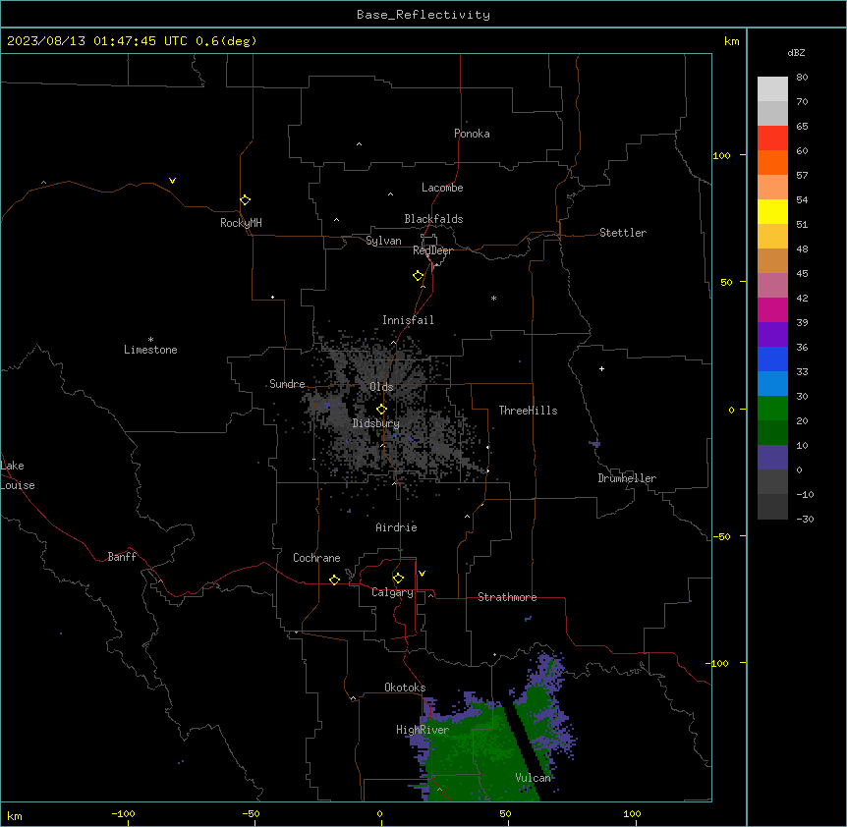Click the red 65 dBZ legend swatch
The height and width of the screenshot is (827, 847).
click(x=772, y=138)
